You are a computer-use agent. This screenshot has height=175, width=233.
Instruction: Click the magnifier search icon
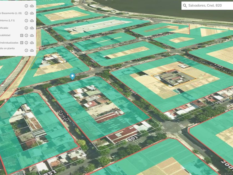click(x=185, y=6)
